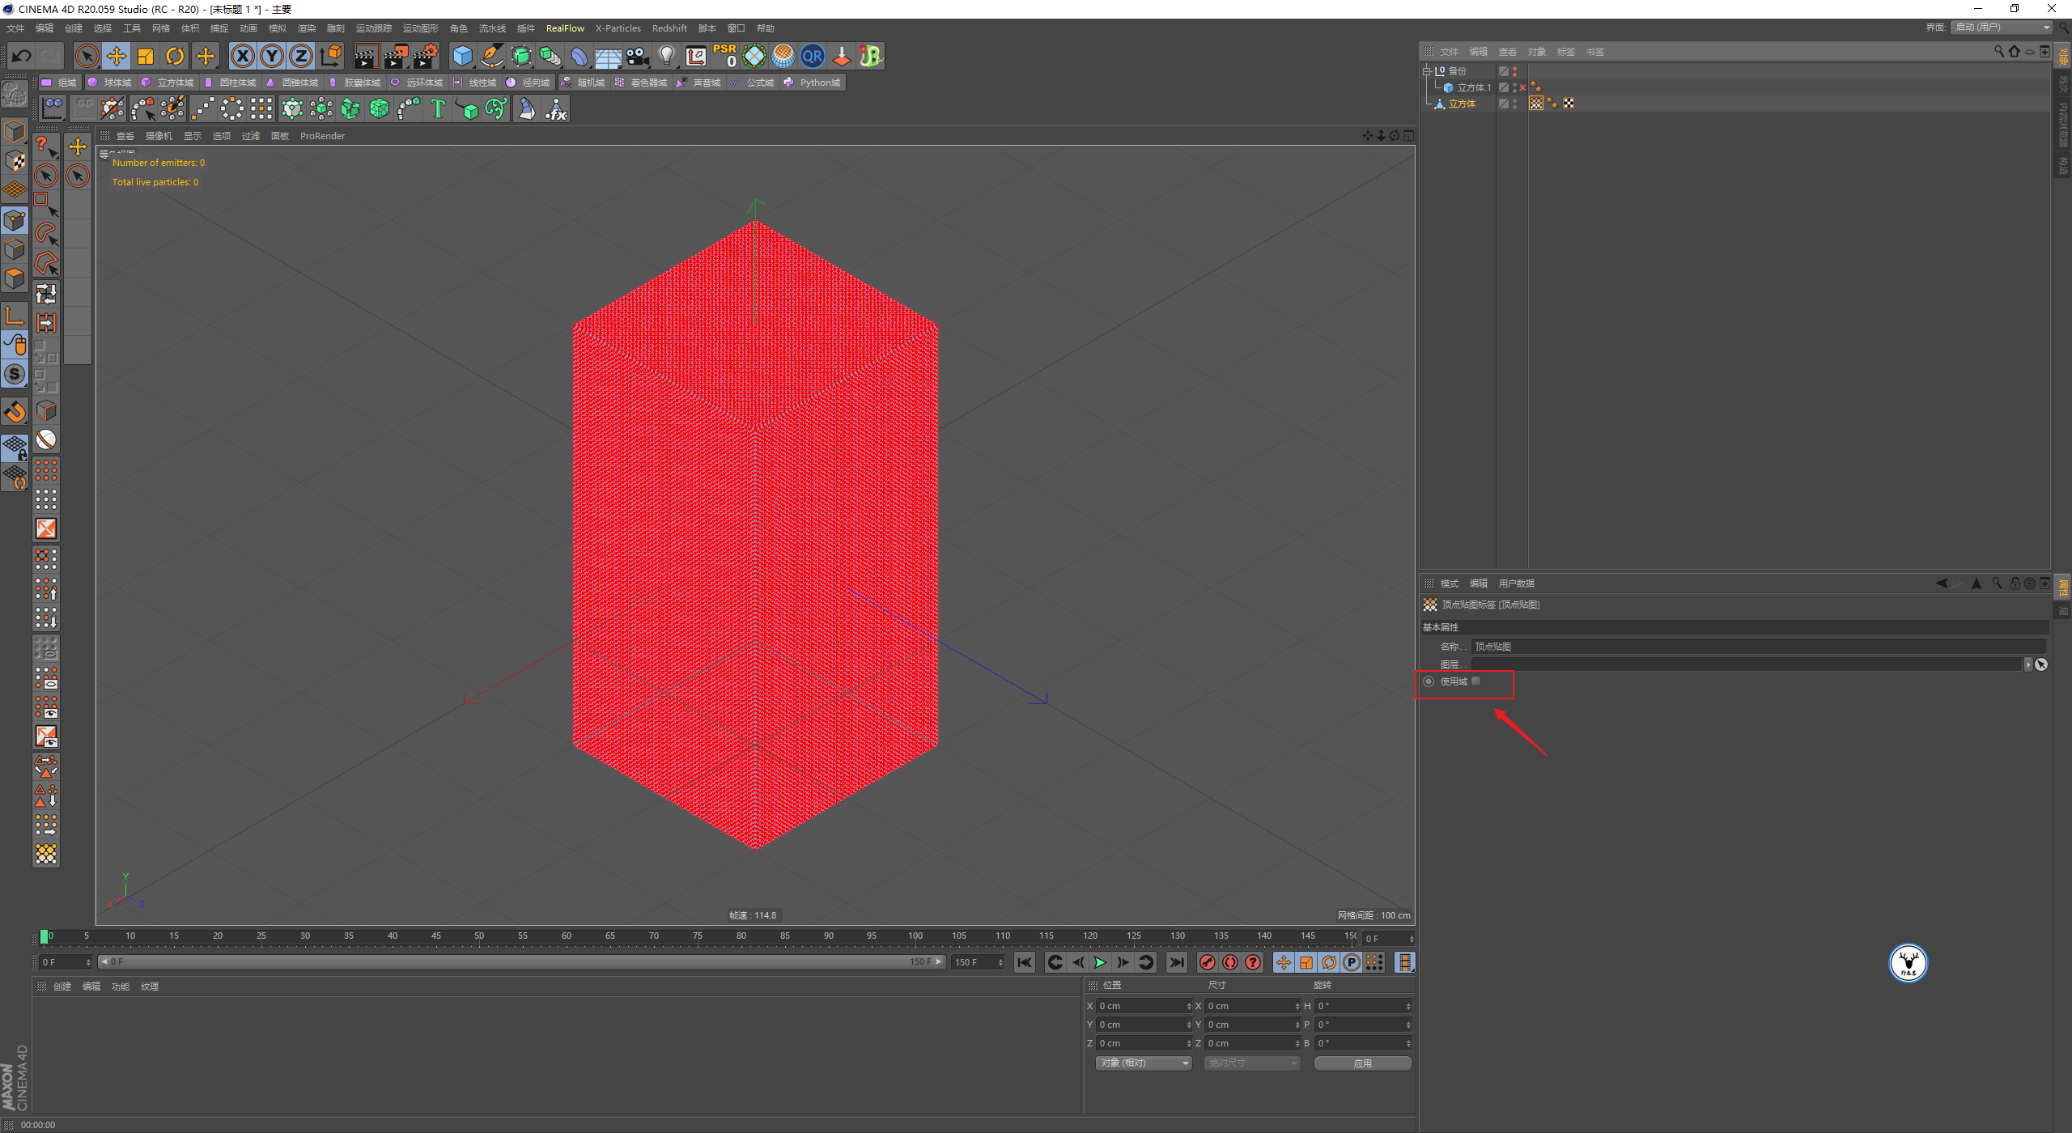Click the Render to Picture Viewer icon

tap(396, 56)
